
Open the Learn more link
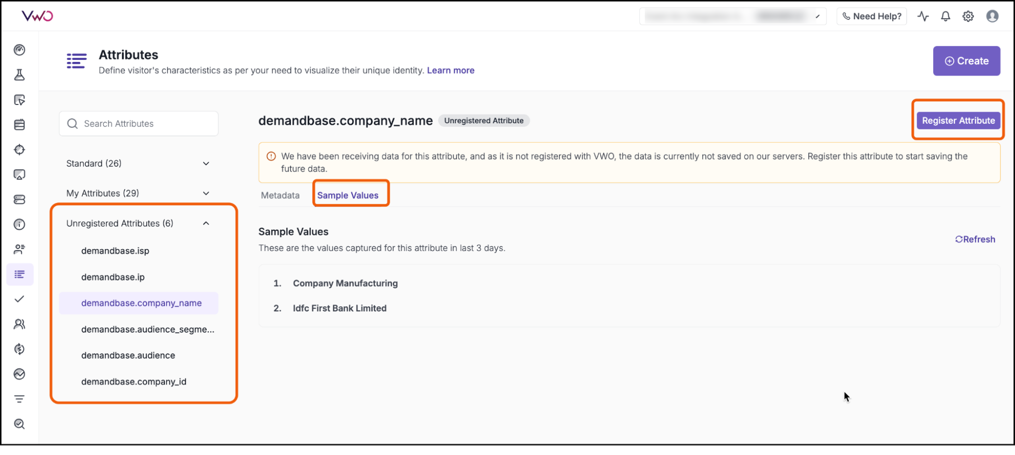point(450,71)
